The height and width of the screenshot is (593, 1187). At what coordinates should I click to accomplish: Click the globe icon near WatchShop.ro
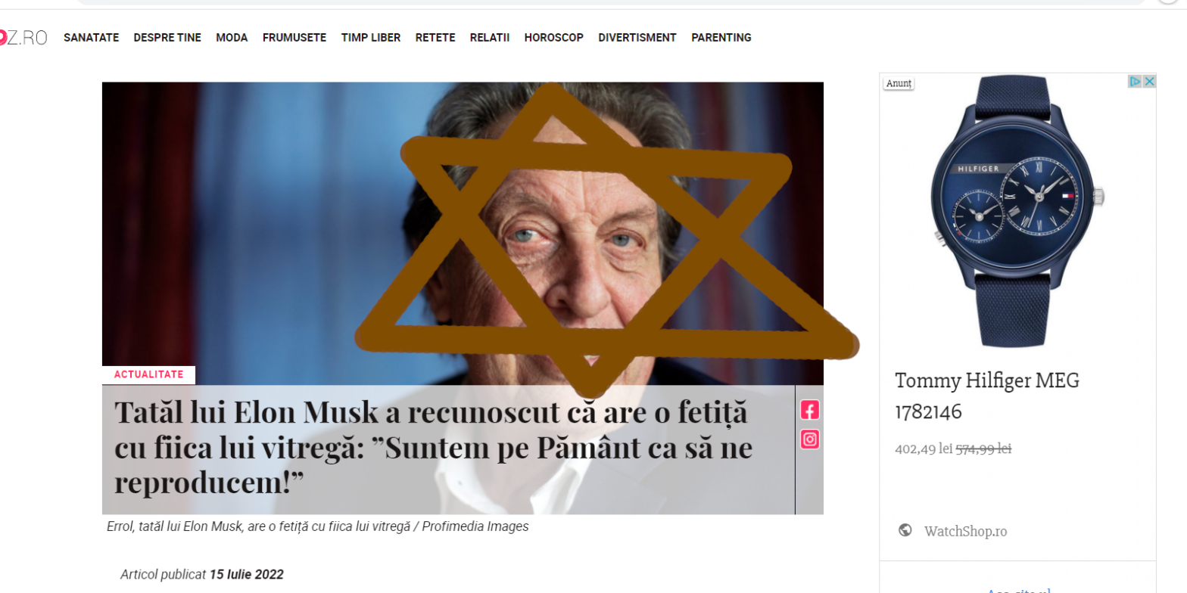(x=905, y=529)
